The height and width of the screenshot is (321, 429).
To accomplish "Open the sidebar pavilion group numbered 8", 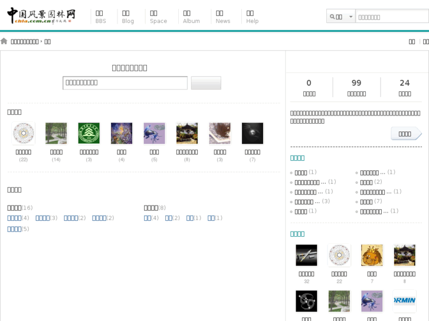I will [x=405, y=255].
